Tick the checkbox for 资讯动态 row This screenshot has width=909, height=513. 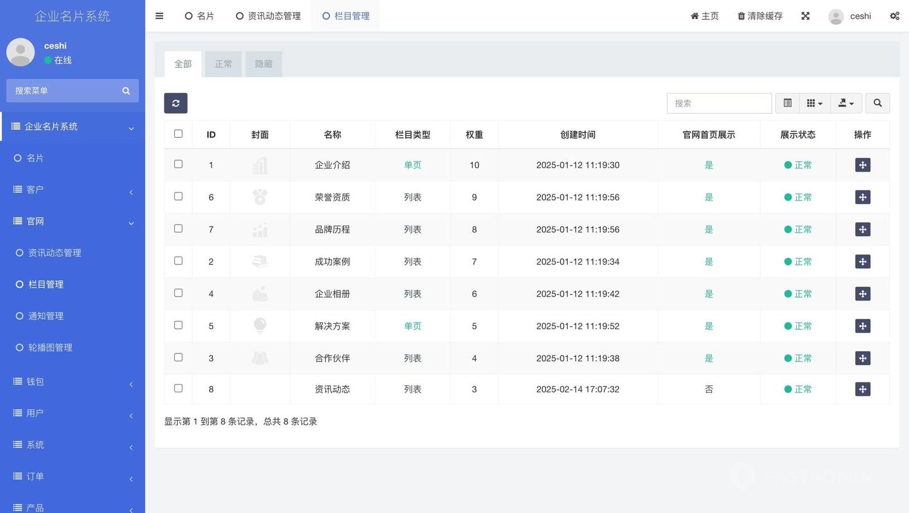[x=178, y=388]
